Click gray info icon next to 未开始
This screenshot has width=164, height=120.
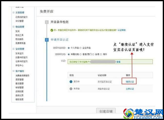[71, 89]
